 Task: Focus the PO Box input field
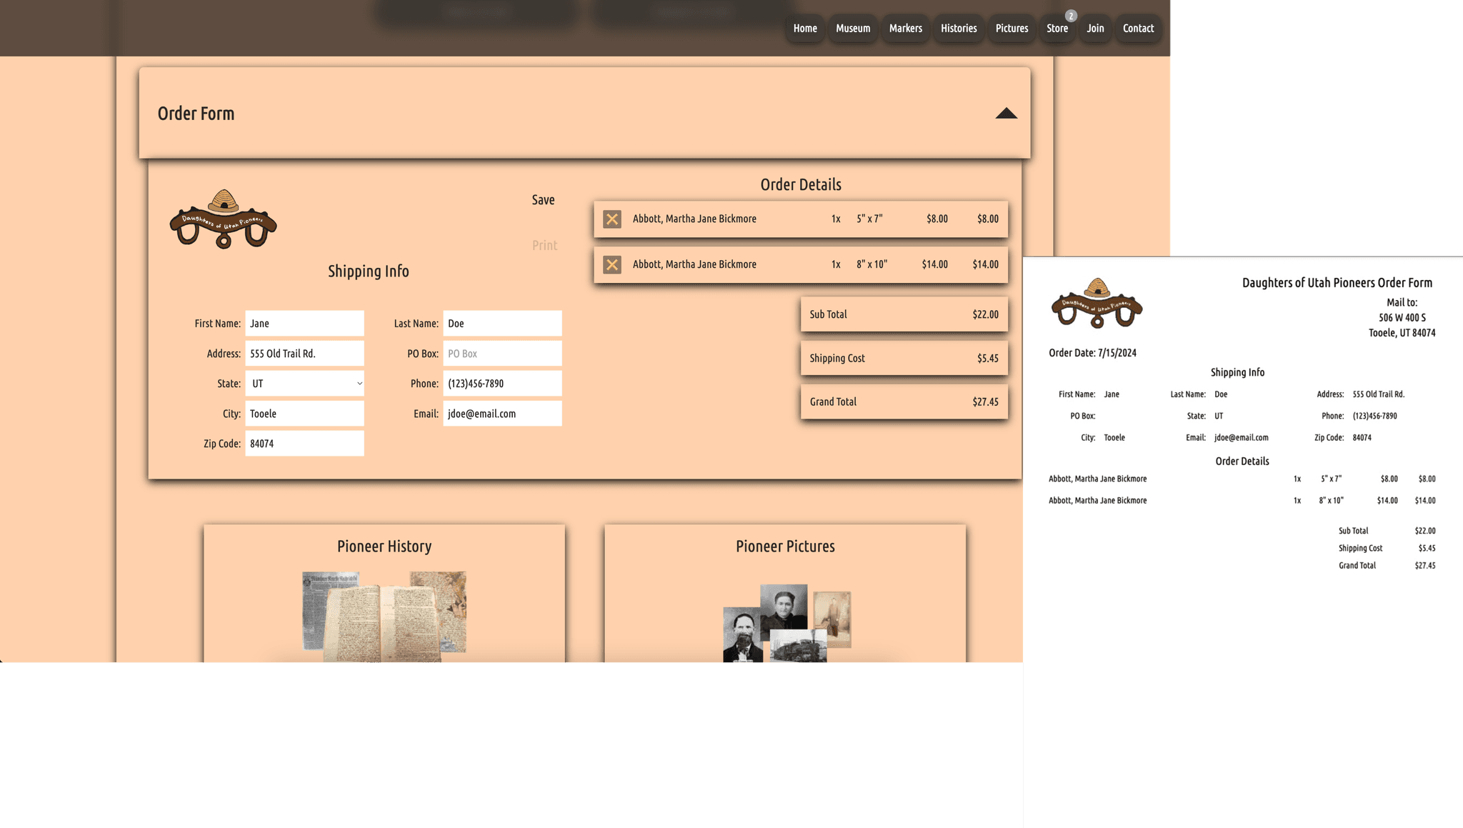point(502,354)
